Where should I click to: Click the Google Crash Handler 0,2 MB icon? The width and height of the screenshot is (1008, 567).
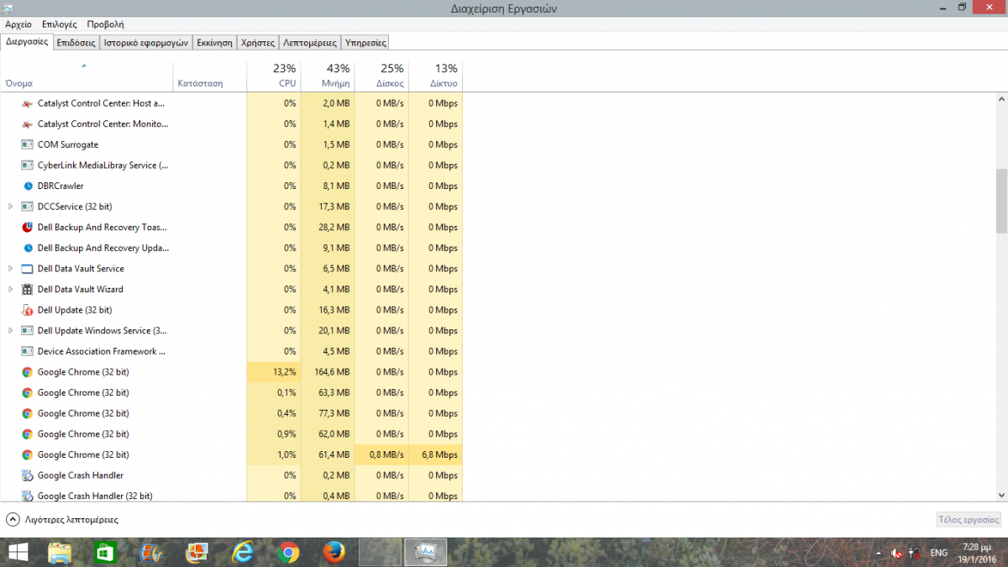pos(27,475)
